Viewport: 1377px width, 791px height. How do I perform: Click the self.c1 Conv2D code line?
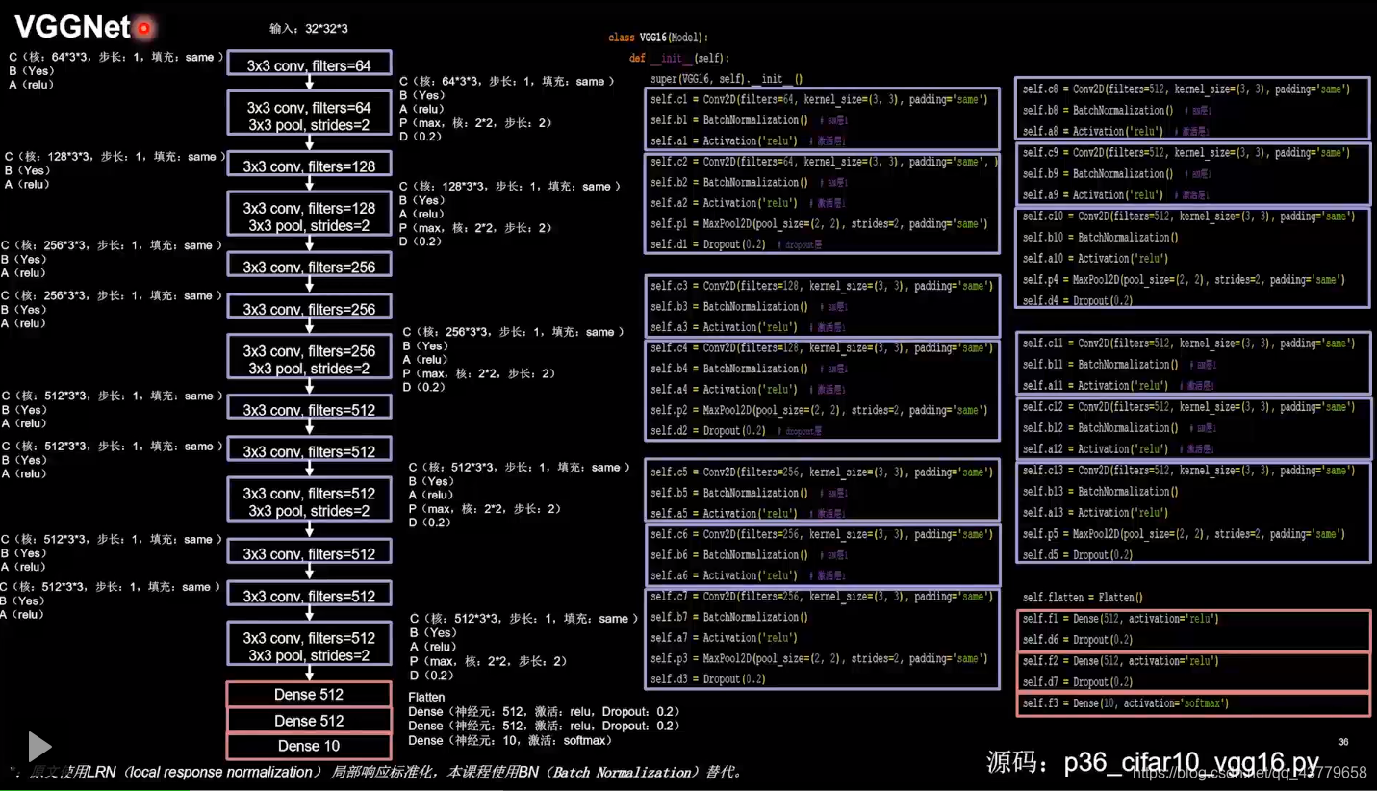point(820,100)
